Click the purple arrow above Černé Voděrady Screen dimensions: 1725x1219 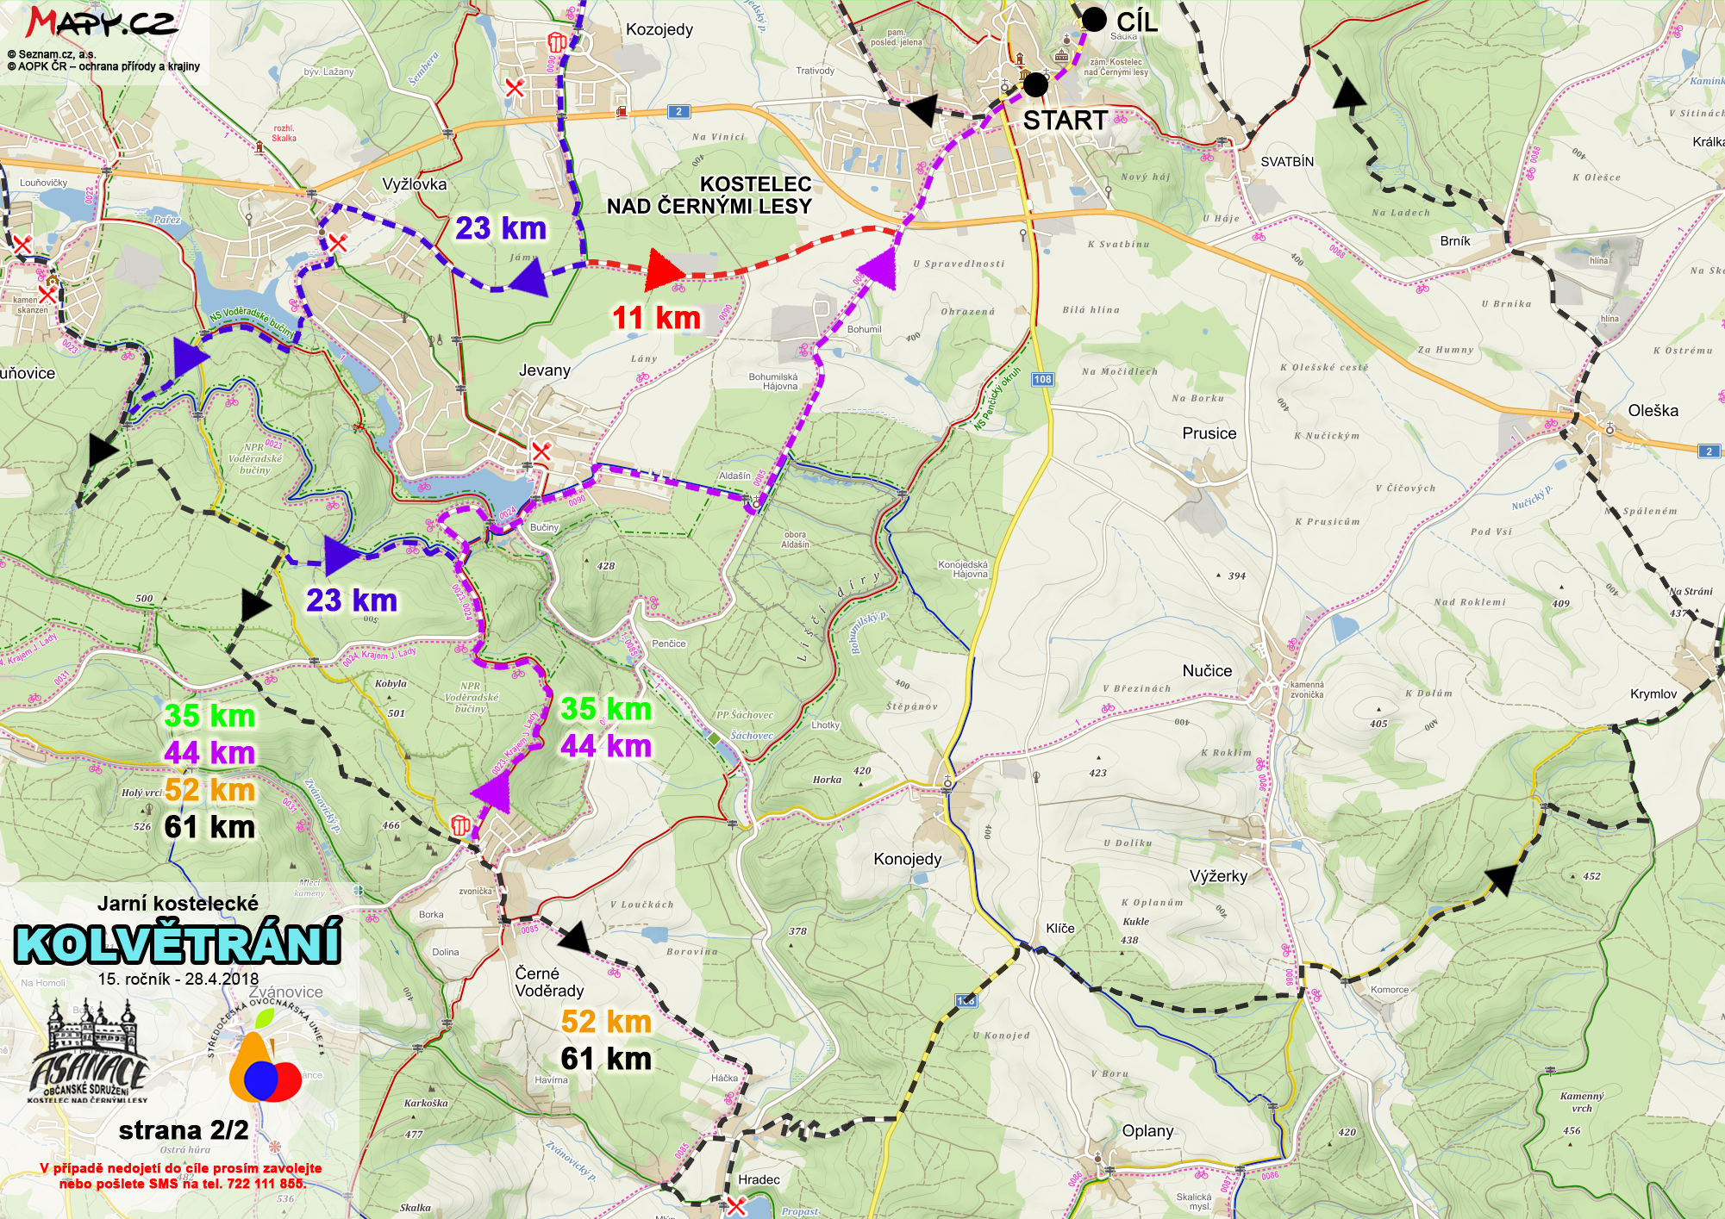492,791
